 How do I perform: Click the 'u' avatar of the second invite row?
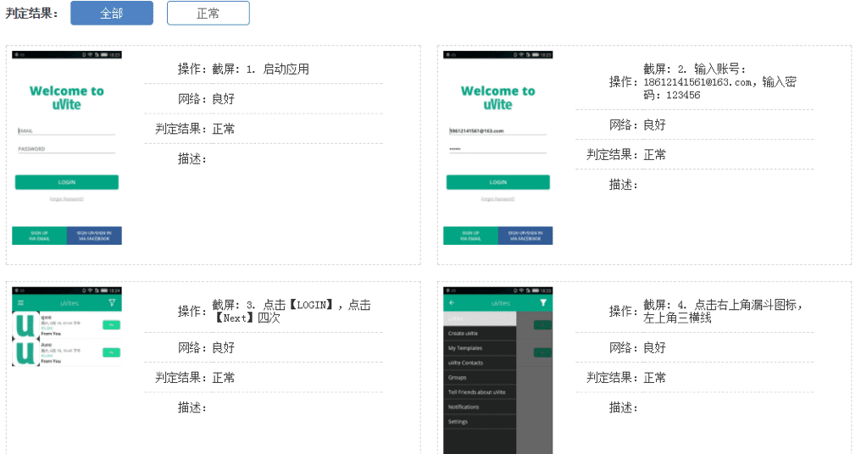[x=25, y=353]
